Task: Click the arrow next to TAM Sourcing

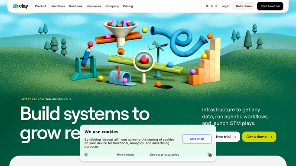Action: pyautogui.click(x=70, y=99)
